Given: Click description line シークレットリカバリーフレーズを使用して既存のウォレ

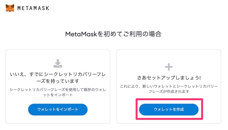Looking at the screenshot, I should tap(58, 90).
